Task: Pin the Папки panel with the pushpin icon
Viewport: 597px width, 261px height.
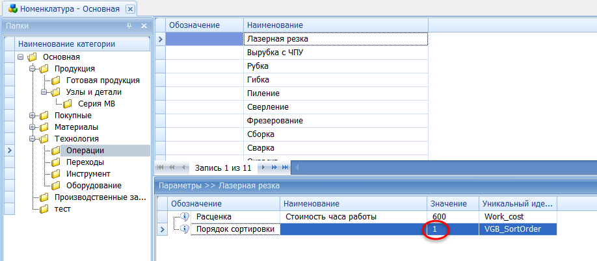Action: (x=129, y=25)
